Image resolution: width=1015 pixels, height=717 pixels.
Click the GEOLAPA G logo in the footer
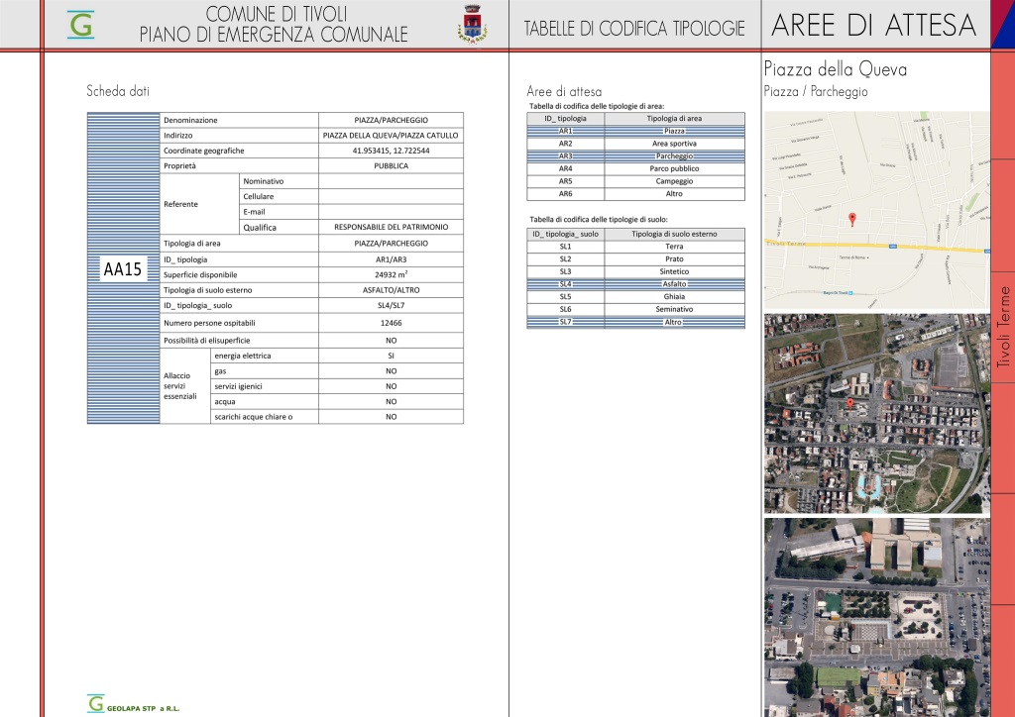96,703
